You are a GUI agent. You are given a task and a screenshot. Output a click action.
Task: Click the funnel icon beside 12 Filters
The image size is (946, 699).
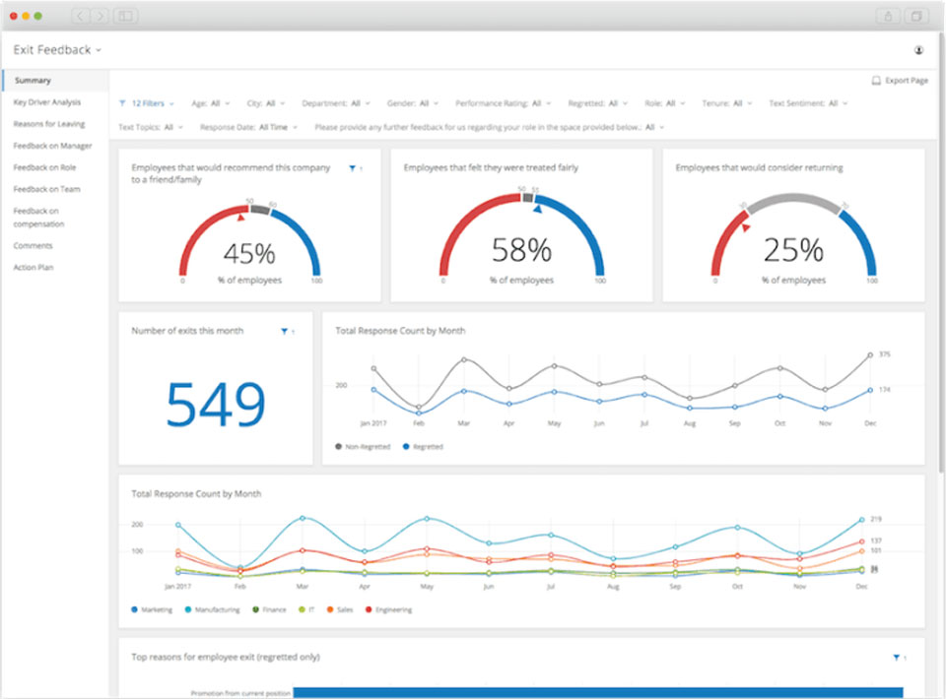122,103
